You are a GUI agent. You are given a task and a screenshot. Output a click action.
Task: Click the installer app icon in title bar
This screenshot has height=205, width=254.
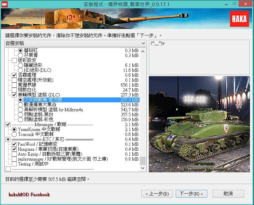click(4, 4)
